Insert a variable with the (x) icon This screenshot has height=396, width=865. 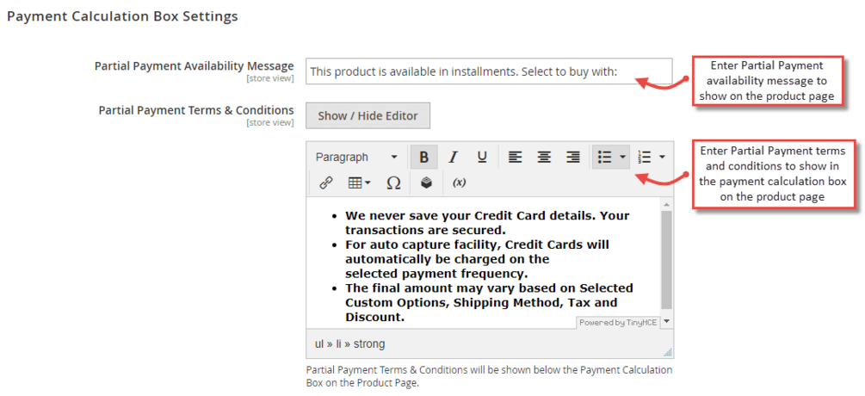tap(460, 183)
